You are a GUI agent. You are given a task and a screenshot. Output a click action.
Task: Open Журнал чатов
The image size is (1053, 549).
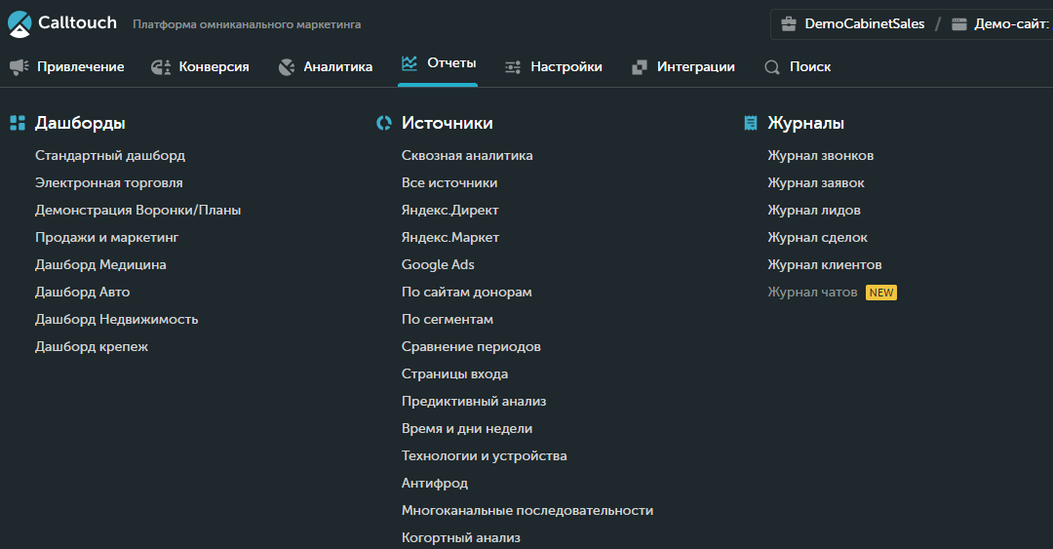[812, 293]
